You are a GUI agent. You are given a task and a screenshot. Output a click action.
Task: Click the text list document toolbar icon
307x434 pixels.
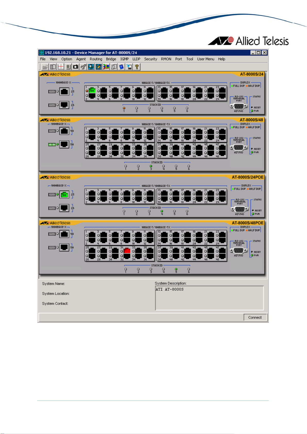tap(68, 67)
